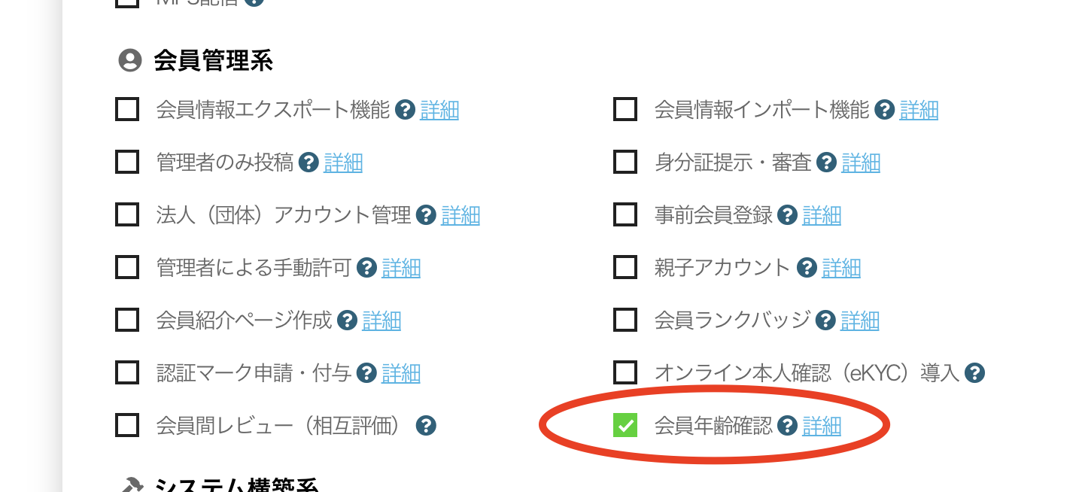Check the 事前会員登録 checkbox
Image resolution: width=1082 pixels, height=492 pixels.
(x=624, y=215)
